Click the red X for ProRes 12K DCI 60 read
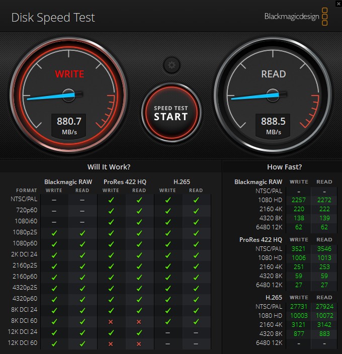Image resolution: width=342 pixels, height=354 pixels. (x=139, y=344)
